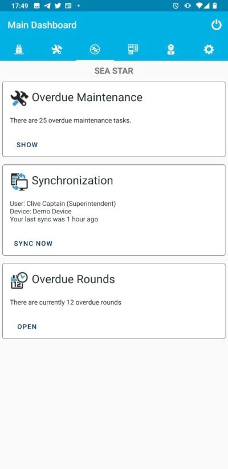Tap the Overdue Rounds heading
Viewport: 228px width, 469px height.
click(x=73, y=279)
